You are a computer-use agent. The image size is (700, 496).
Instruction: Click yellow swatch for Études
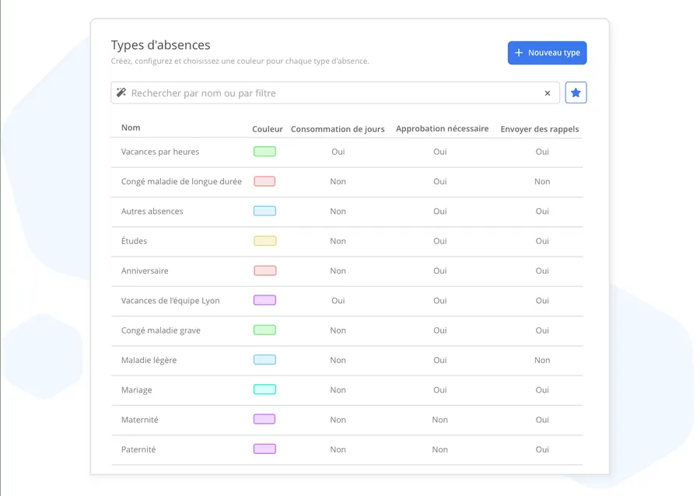[264, 241]
